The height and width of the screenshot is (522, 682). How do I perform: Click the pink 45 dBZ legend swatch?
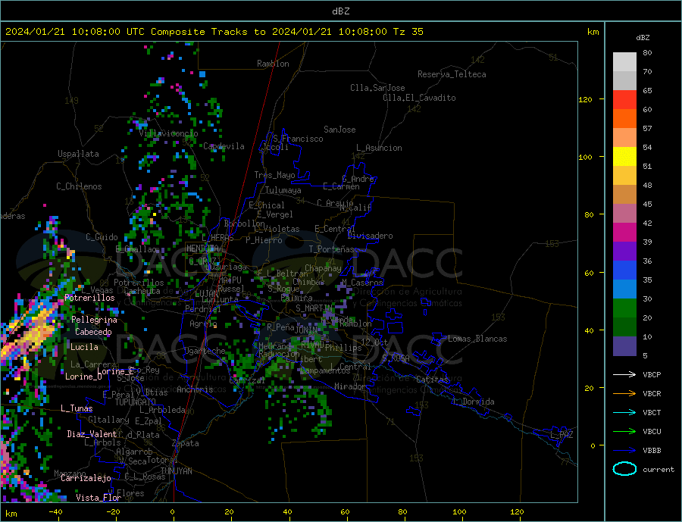coord(624,213)
